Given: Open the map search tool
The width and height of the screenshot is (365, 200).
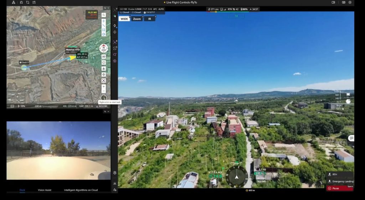Looking at the screenshot, I should 104,15.
